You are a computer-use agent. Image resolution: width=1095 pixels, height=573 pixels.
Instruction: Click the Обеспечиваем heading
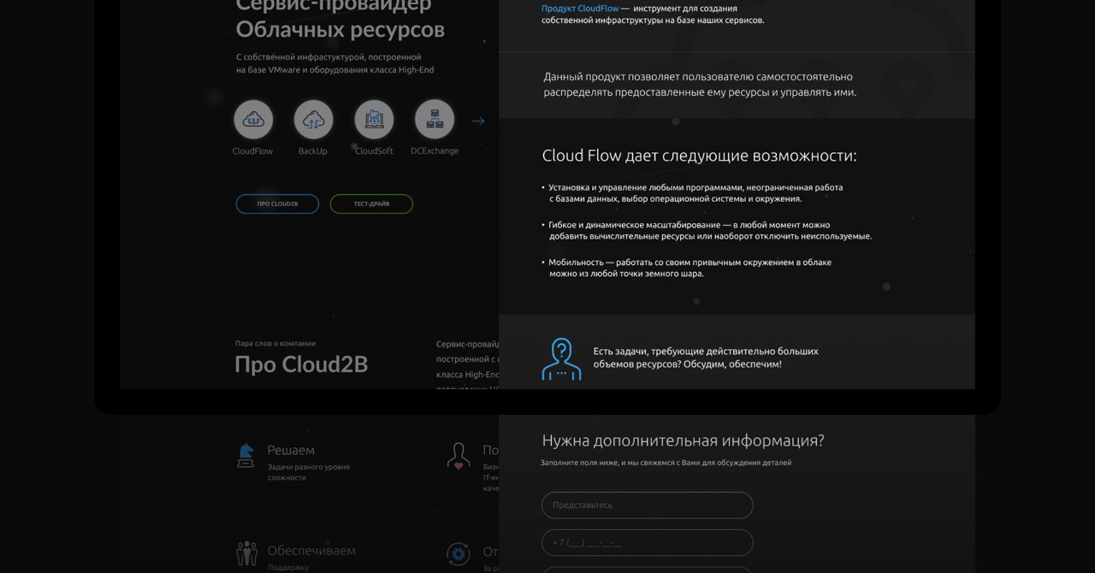(x=312, y=551)
